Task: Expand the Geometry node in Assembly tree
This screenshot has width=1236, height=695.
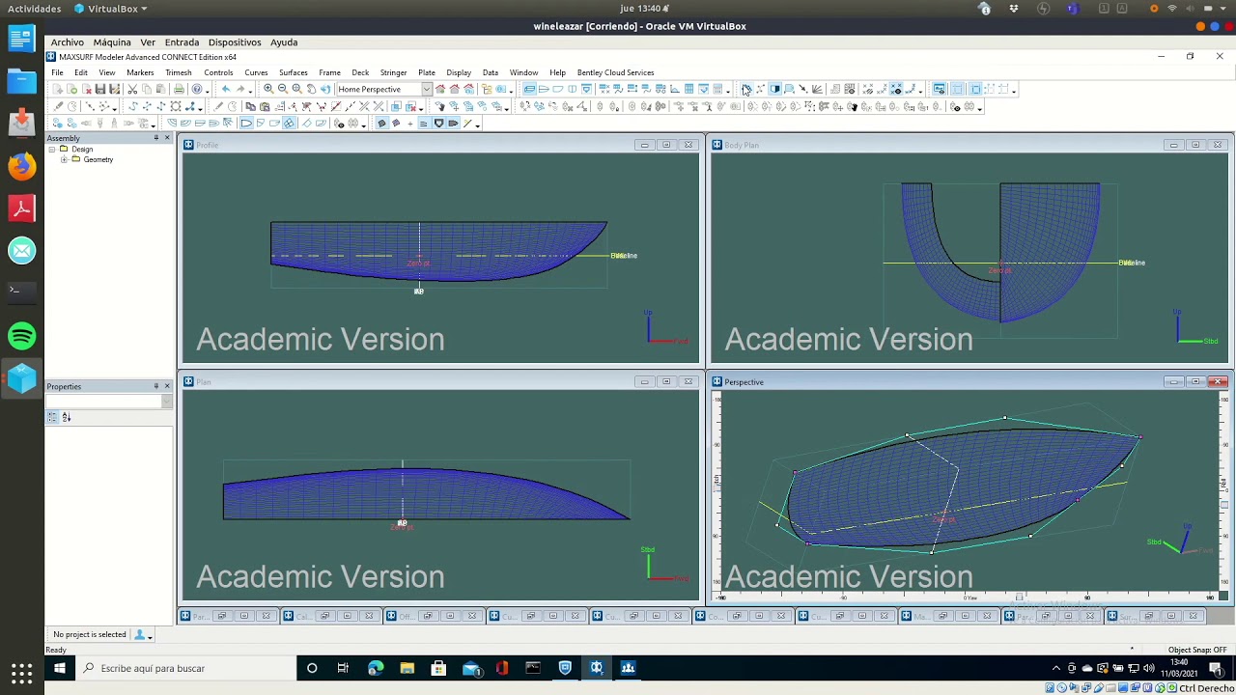Action: pyautogui.click(x=64, y=159)
